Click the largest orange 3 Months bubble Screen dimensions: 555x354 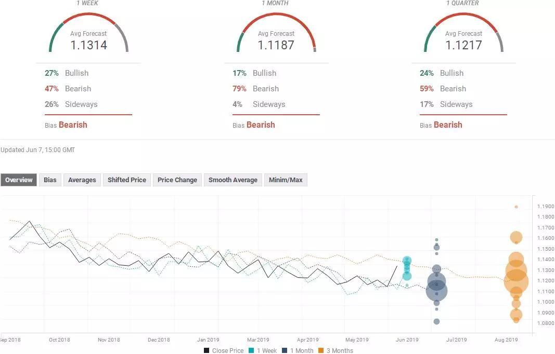[517, 281]
